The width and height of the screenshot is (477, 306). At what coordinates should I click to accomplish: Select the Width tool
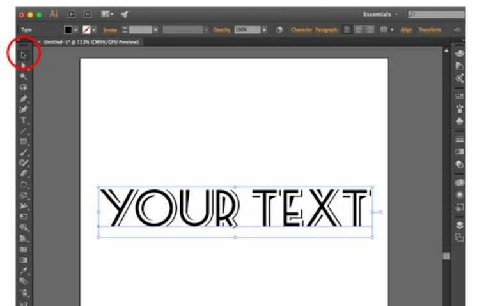[x=24, y=206]
